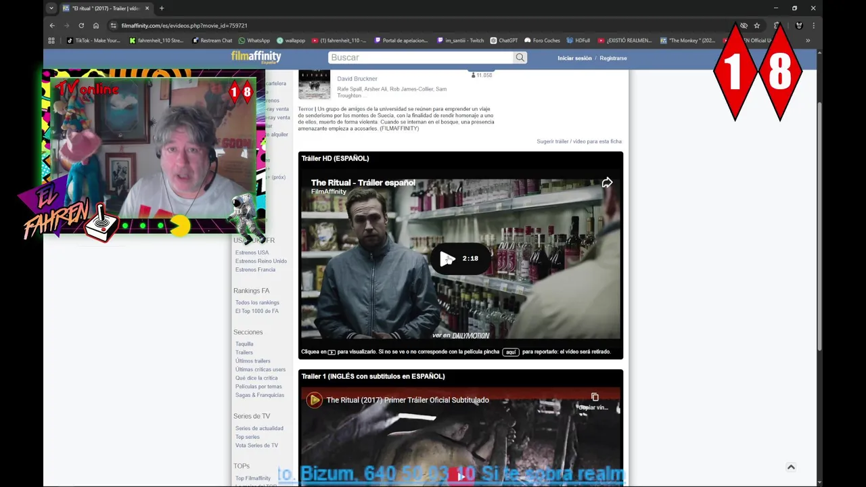Open the WhatsApp bookmark
This screenshot has height=487, width=866.
coord(254,41)
